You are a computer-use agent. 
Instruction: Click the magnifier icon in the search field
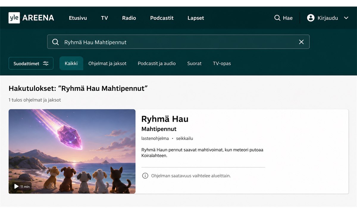(56, 42)
